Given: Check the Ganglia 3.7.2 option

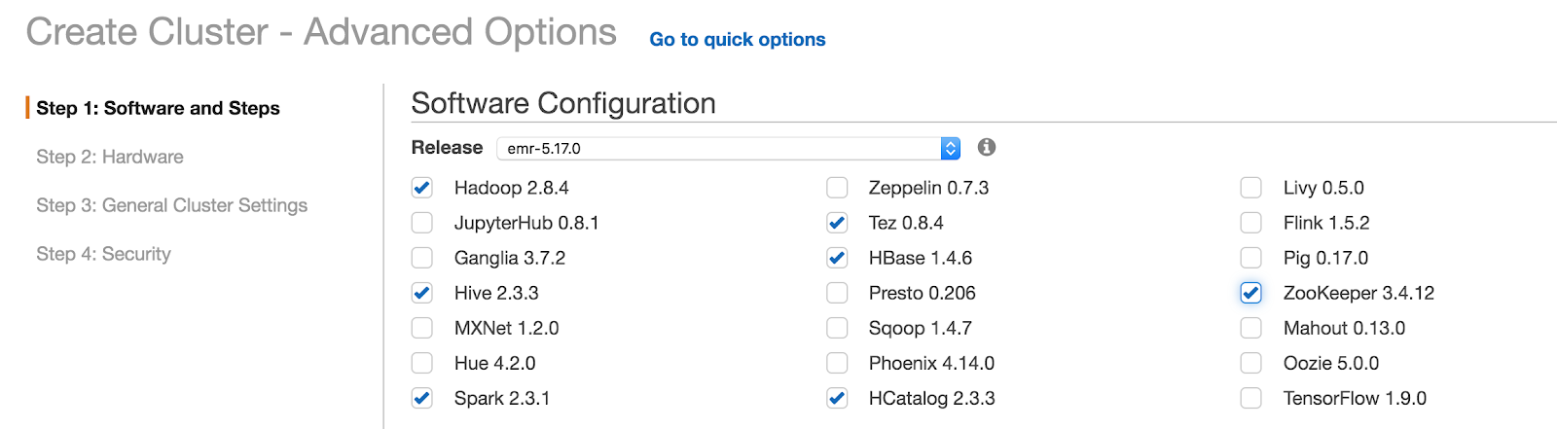Looking at the screenshot, I should 422,258.
